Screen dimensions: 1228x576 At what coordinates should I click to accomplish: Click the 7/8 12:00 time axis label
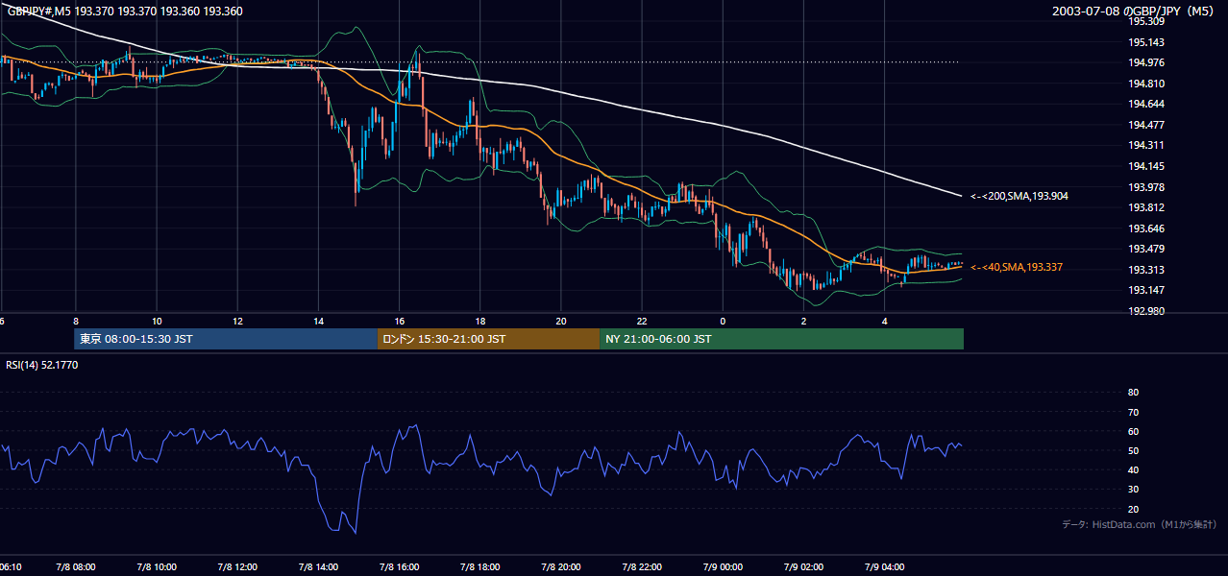tap(236, 567)
